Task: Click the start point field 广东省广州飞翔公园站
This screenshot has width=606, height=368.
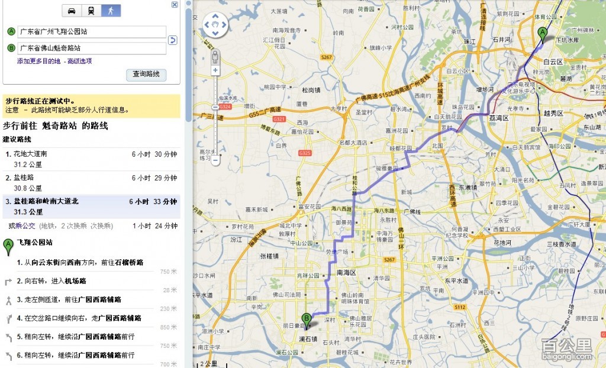Action: tap(92, 31)
